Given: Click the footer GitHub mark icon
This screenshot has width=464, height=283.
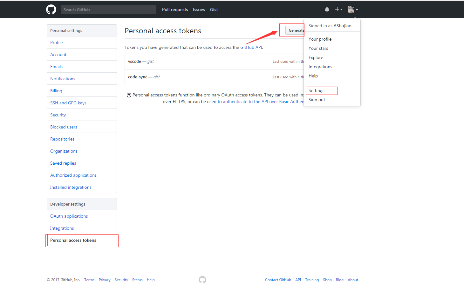Looking at the screenshot, I should (x=202, y=280).
